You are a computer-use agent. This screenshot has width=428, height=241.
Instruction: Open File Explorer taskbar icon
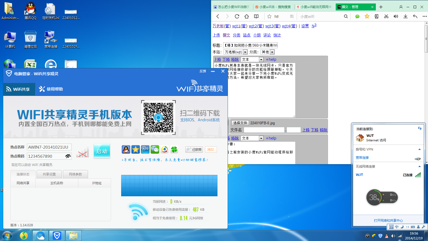[x=73, y=236]
